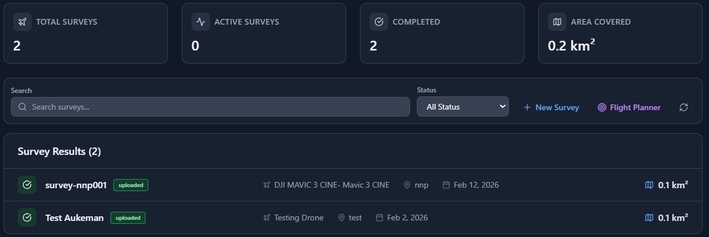
Task: Click the refresh icon beside Flight Planner
Action: [x=684, y=107]
